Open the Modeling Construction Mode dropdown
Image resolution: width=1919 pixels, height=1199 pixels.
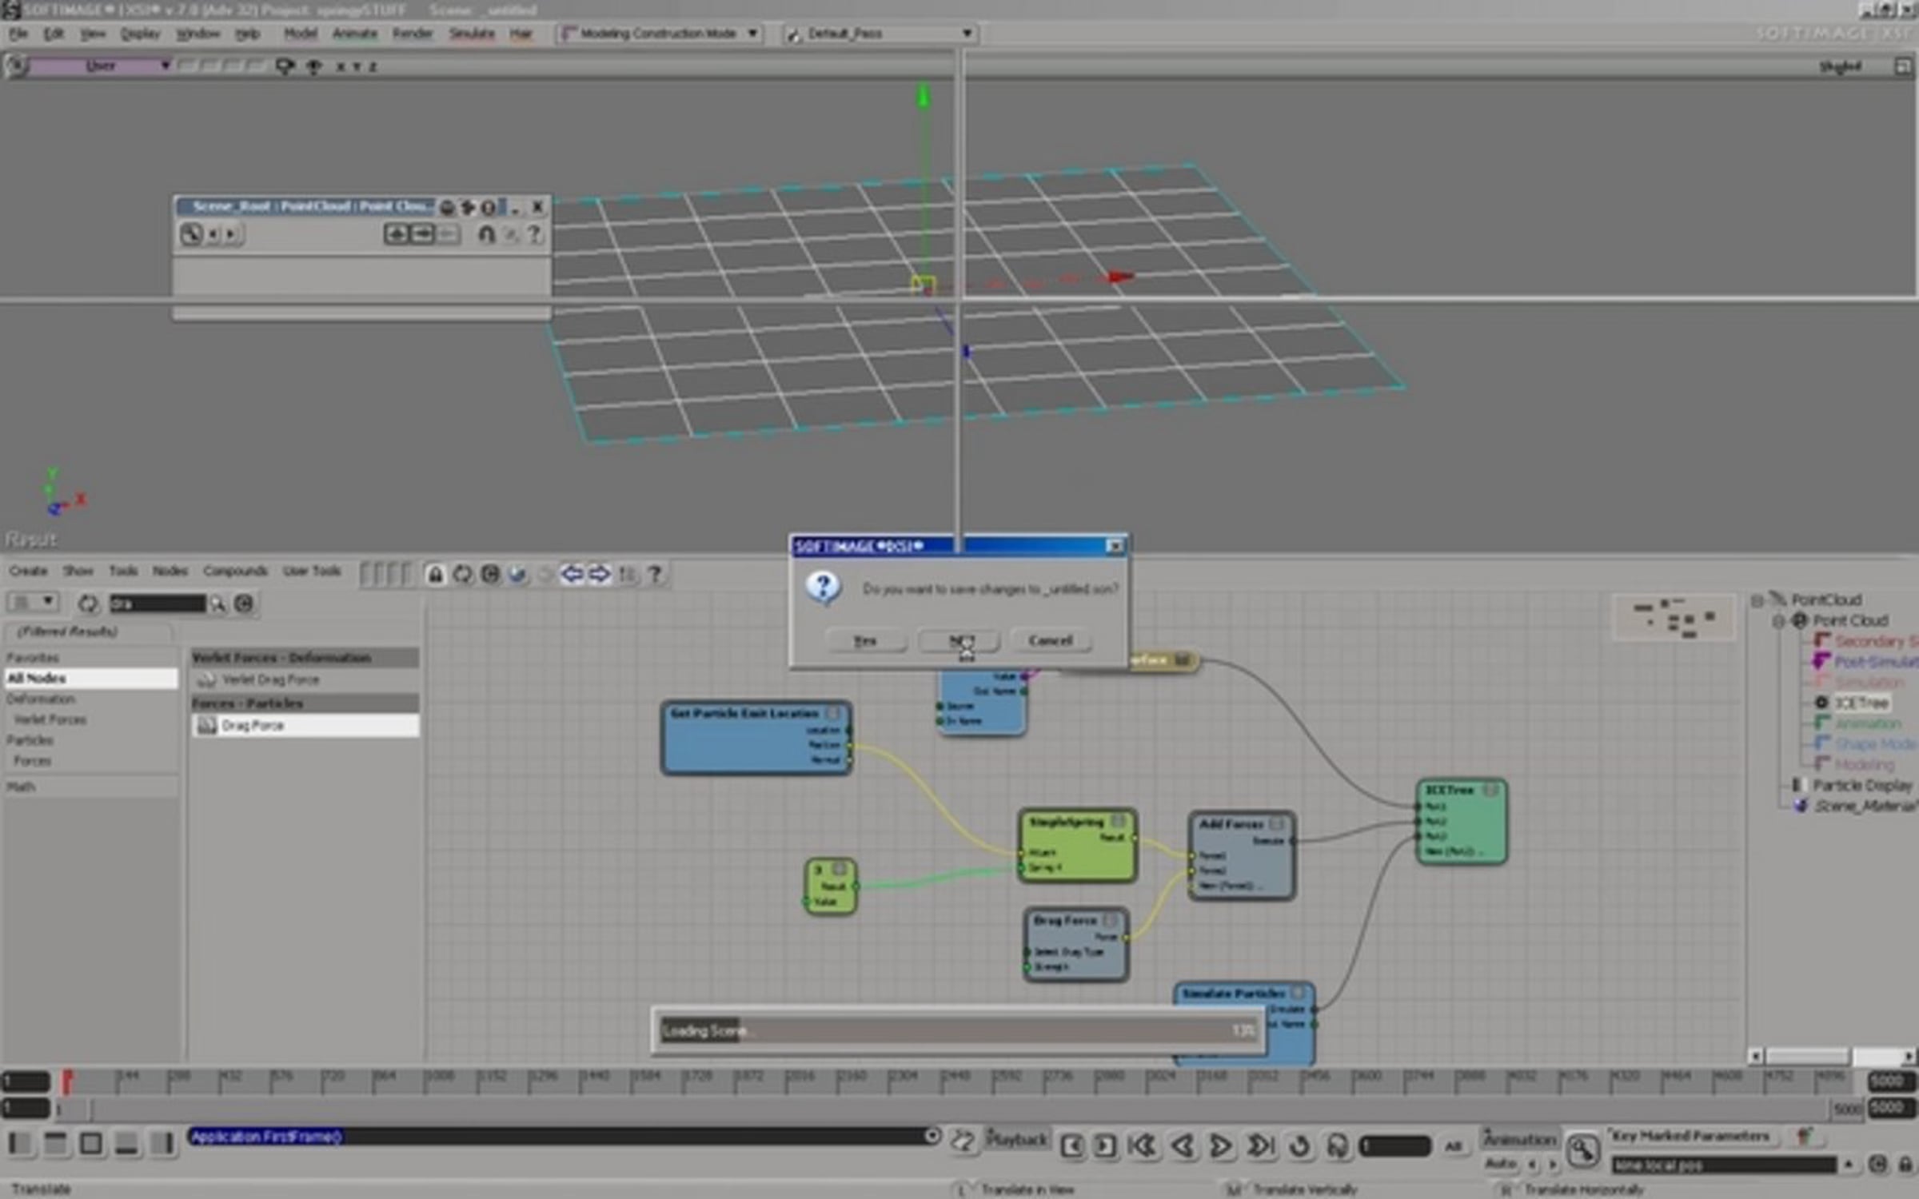(660, 34)
